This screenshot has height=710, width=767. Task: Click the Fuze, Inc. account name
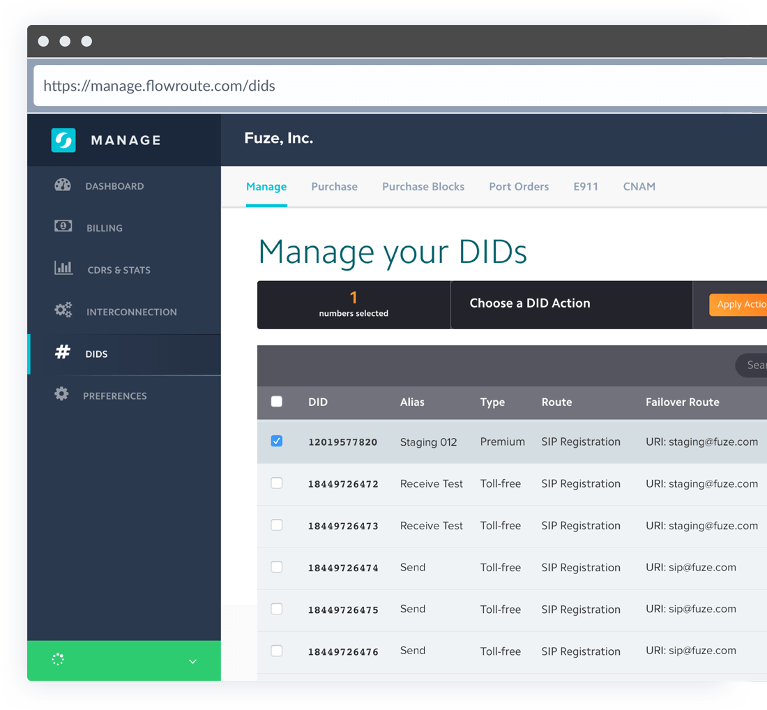(x=279, y=139)
